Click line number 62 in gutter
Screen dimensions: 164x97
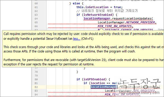[36, 11]
